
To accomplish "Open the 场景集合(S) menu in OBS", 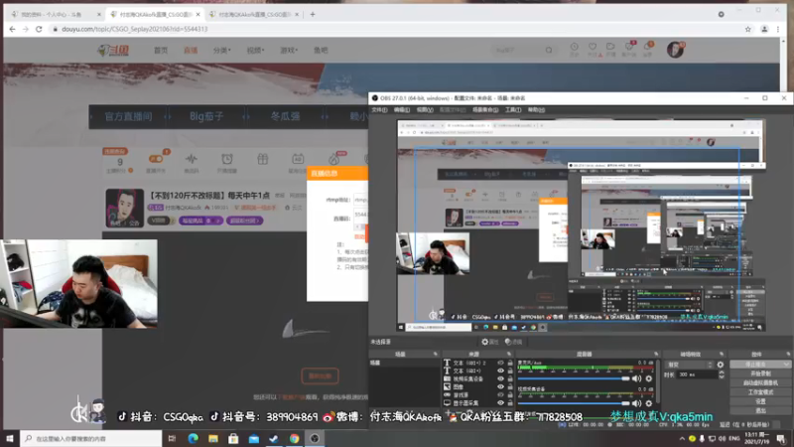I will coord(485,110).
